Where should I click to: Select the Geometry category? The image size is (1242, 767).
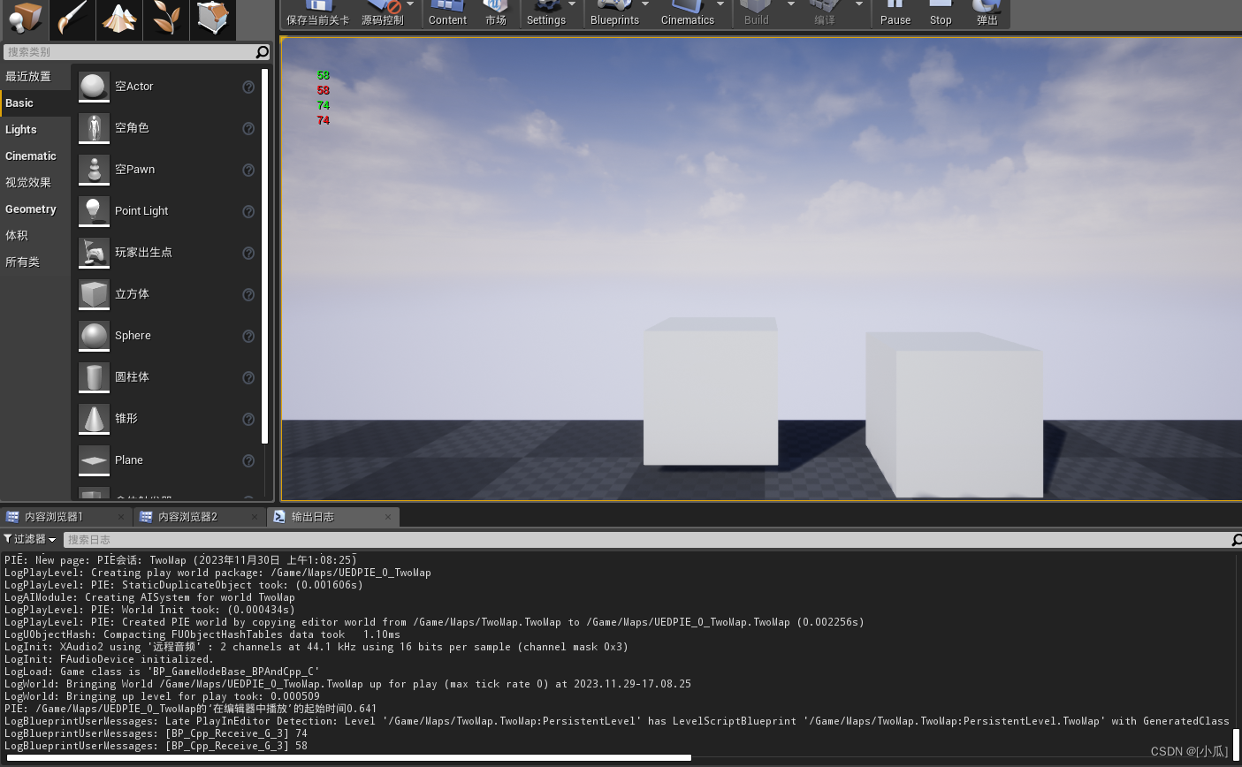coord(35,209)
